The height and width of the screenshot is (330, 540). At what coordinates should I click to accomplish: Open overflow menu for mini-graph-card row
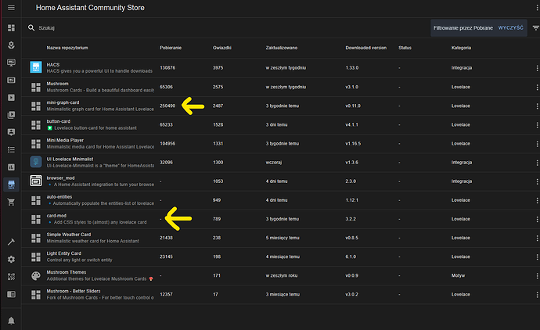click(x=537, y=106)
